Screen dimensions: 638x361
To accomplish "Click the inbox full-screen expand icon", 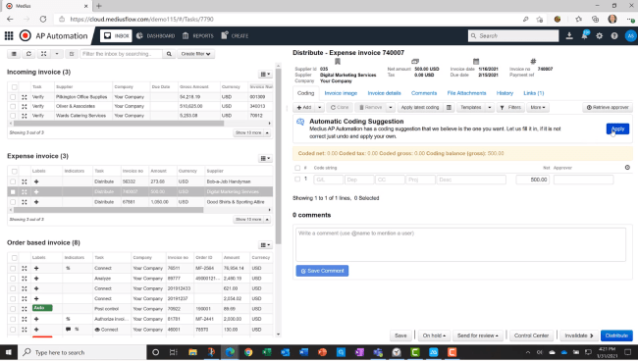I will pyautogui.click(x=43, y=54).
